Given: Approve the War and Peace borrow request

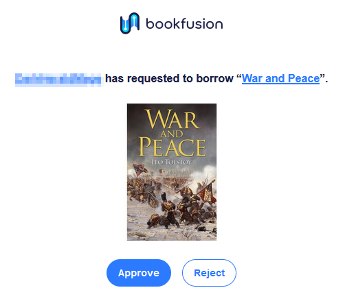Looking at the screenshot, I should [139, 273].
